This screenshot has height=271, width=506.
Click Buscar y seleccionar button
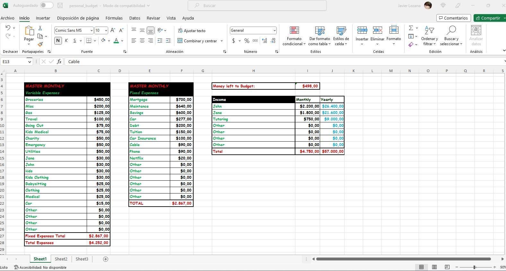coord(451,36)
